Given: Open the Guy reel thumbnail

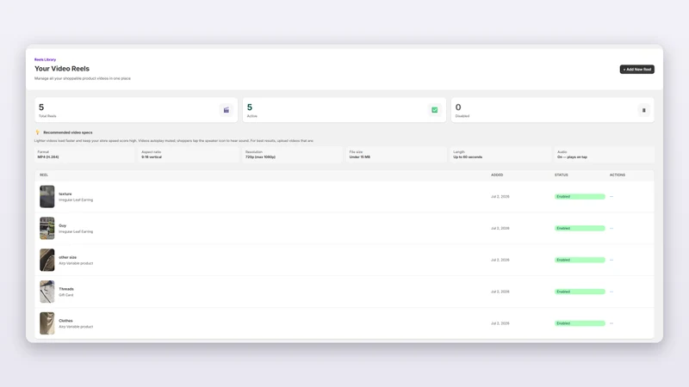Looking at the screenshot, I should [47, 228].
